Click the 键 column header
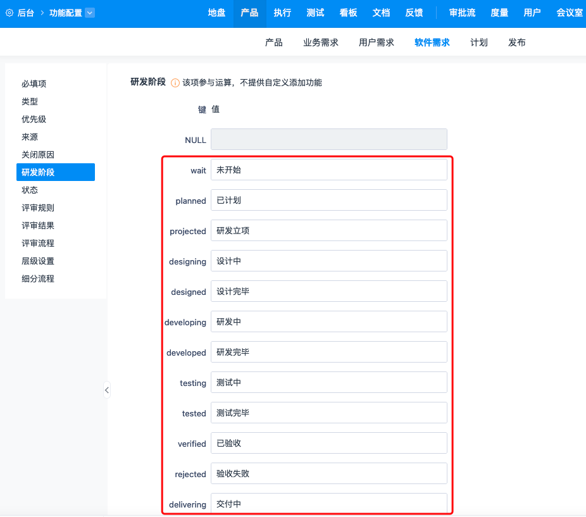Viewport: 586px width, 517px height. pos(202,109)
